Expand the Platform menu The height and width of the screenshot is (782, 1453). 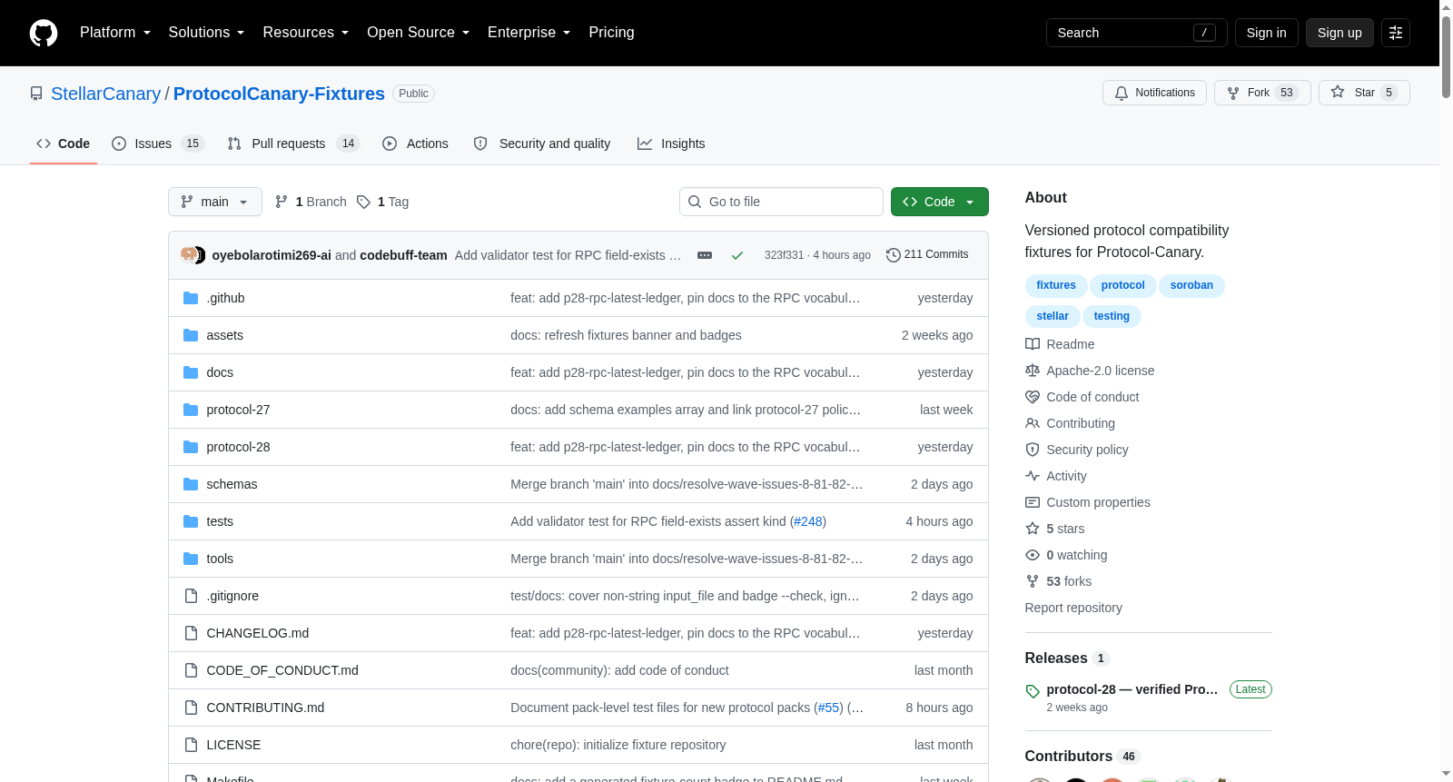pos(115,33)
